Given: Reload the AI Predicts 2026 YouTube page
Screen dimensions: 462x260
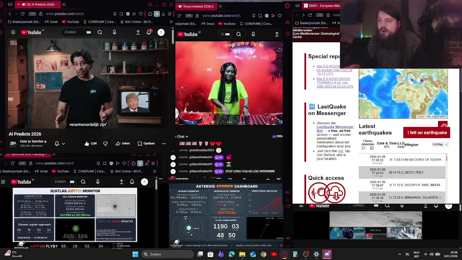Looking at the screenshot, I should point(23,14).
